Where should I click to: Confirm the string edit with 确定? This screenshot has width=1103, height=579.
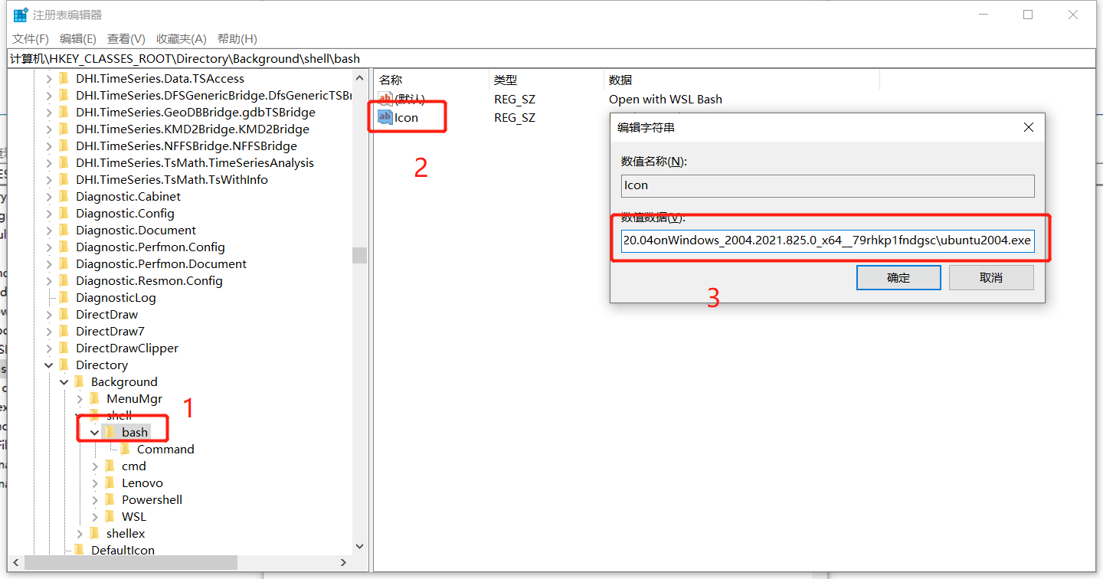point(898,277)
